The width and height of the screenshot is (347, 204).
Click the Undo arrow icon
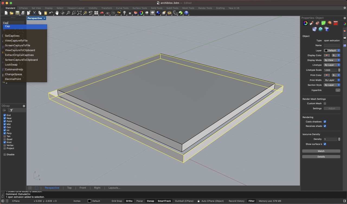tap(52, 13)
